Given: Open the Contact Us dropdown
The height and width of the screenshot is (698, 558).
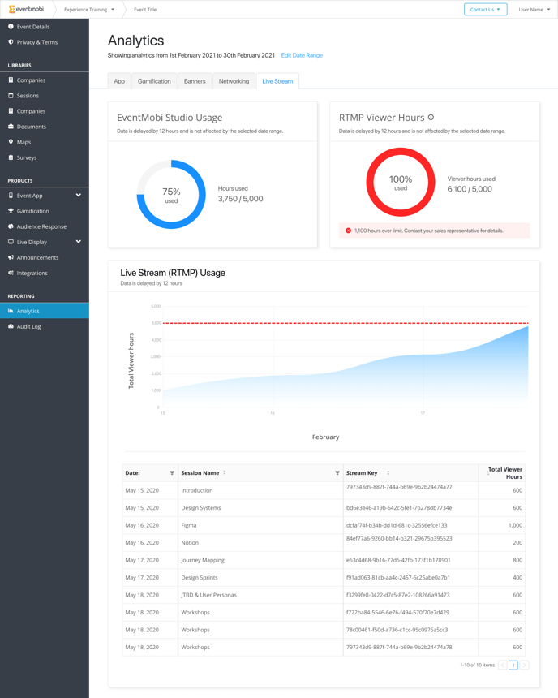Looking at the screenshot, I should click(486, 10).
